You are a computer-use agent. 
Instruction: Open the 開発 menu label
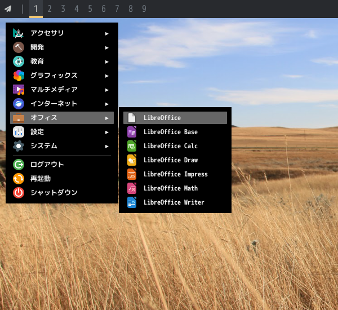tap(37, 47)
